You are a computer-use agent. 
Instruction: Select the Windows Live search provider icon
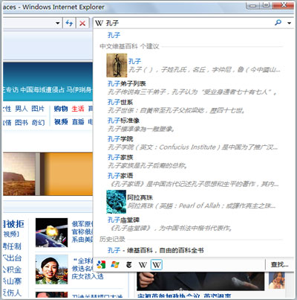(115, 265)
